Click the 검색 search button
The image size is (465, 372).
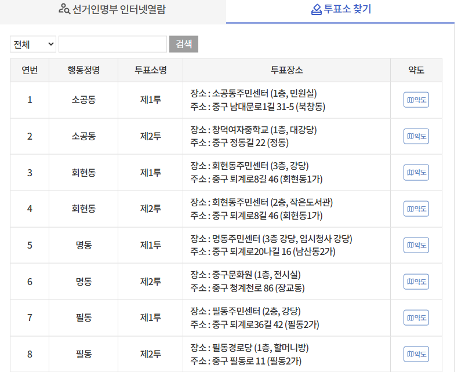[x=184, y=44]
